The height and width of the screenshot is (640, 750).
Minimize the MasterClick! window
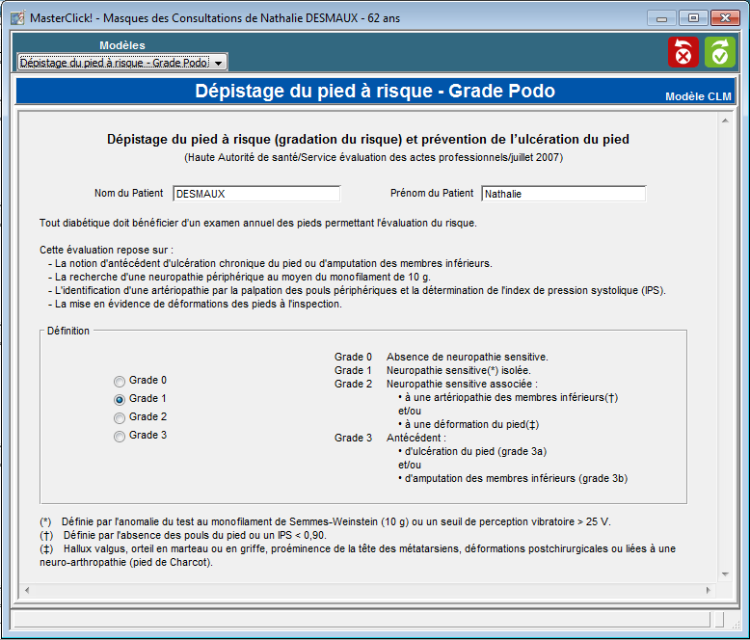tap(660, 17)
